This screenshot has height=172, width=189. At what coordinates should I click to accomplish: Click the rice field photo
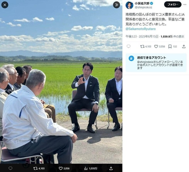click(x=61, y=82)
